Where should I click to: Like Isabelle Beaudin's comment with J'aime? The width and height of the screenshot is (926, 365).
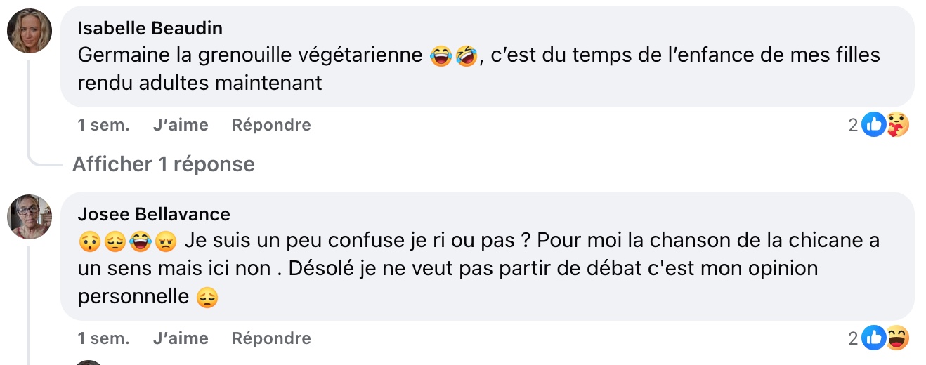click(x=181, y=125)
